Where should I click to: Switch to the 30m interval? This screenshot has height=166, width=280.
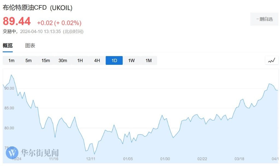click(63, 60)
